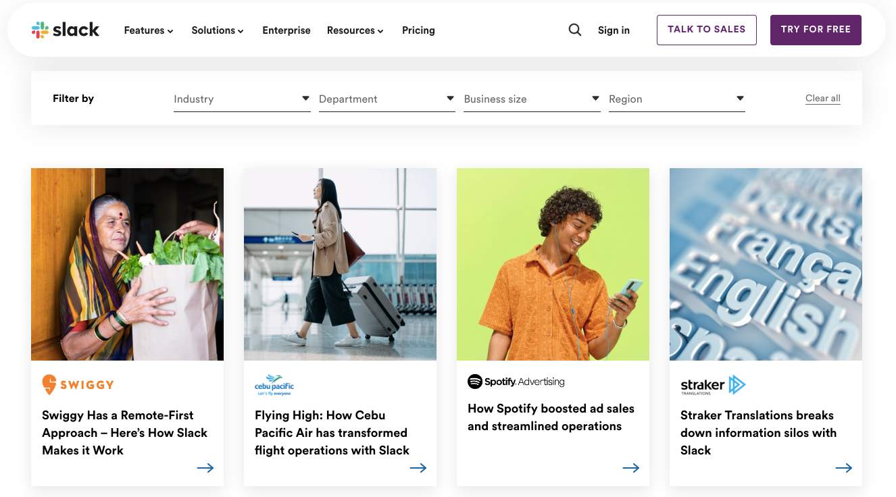Expand the Solutions menu

click(x=218, y=30)
